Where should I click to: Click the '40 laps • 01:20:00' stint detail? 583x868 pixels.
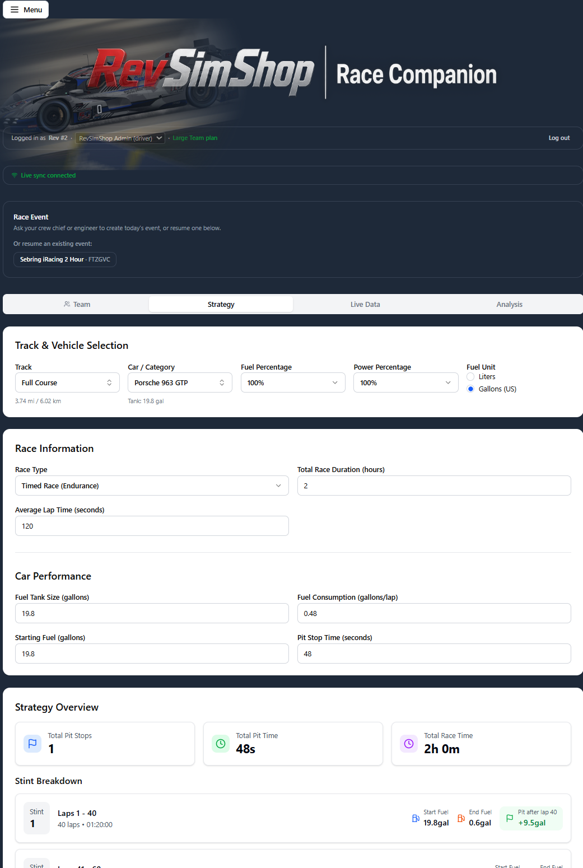(x=85, y=825)
